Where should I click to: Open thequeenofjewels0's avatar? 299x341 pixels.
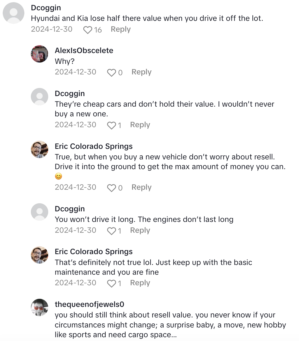(x=40, y=307)
